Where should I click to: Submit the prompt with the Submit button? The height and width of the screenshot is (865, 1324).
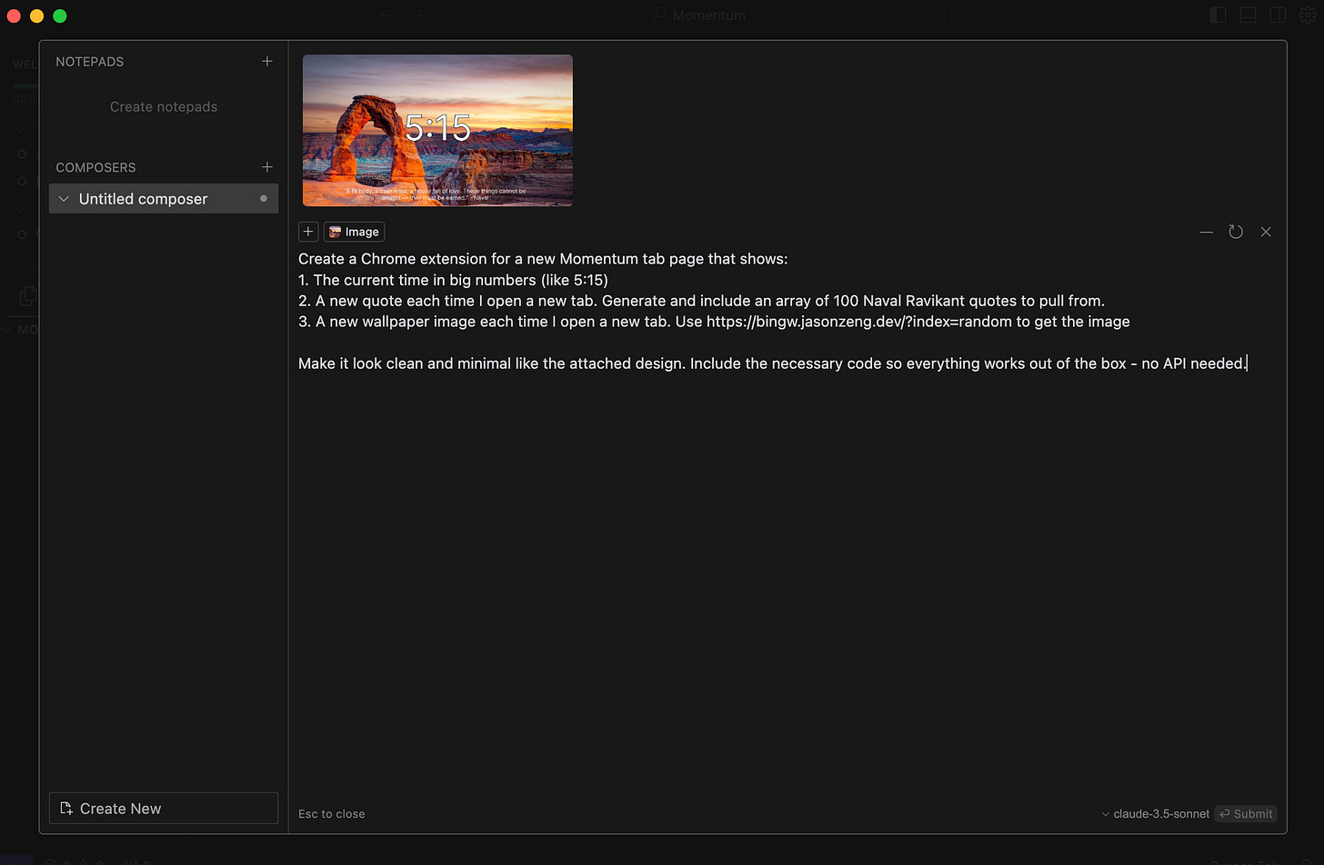(1246, 814)
